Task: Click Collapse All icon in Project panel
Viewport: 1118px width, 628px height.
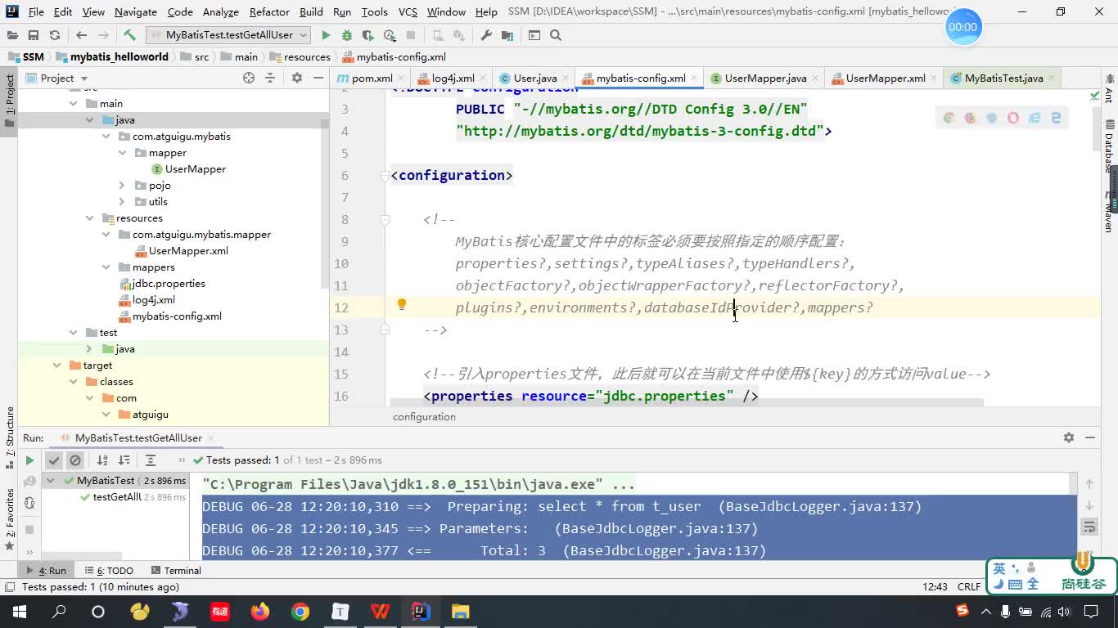Action: pyautogui.click(x=272, y=78)
